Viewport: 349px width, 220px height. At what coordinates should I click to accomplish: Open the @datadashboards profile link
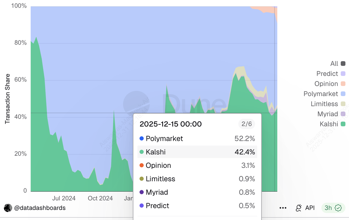click(x=40, y=208)
